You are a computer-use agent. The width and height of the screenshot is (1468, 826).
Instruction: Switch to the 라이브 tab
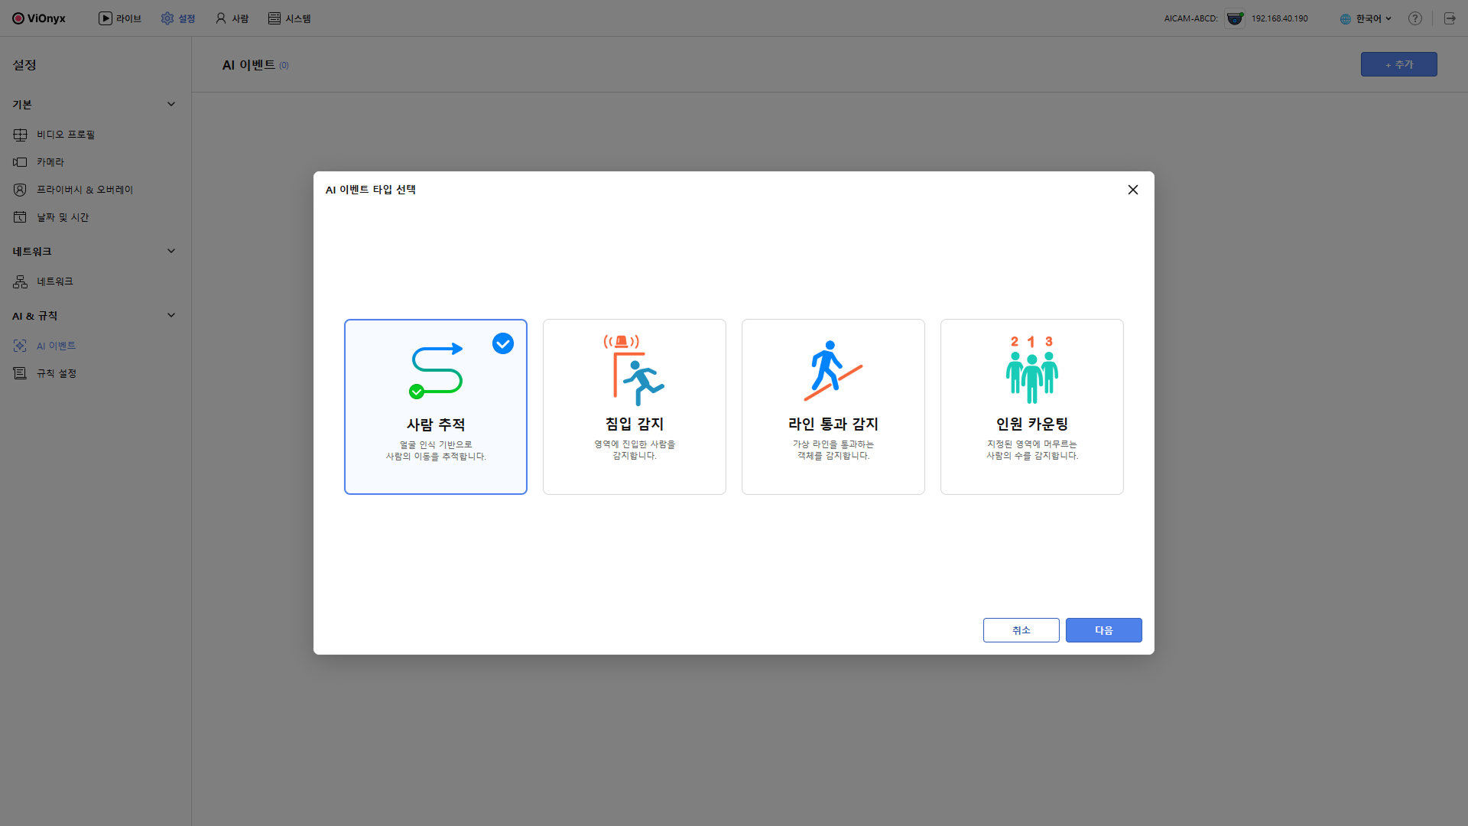click(x=120, y=18)
